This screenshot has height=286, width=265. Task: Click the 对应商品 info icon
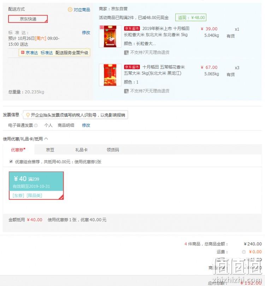[x=70, y=10]
